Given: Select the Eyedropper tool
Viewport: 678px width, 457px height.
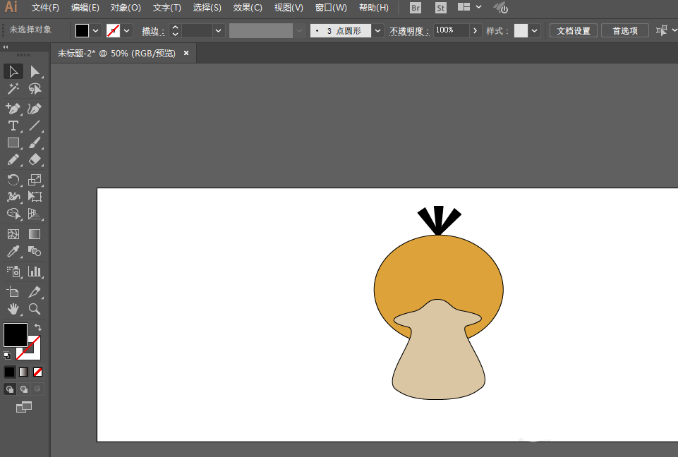Looking at the screenshot, I should (x=13, y=251).
